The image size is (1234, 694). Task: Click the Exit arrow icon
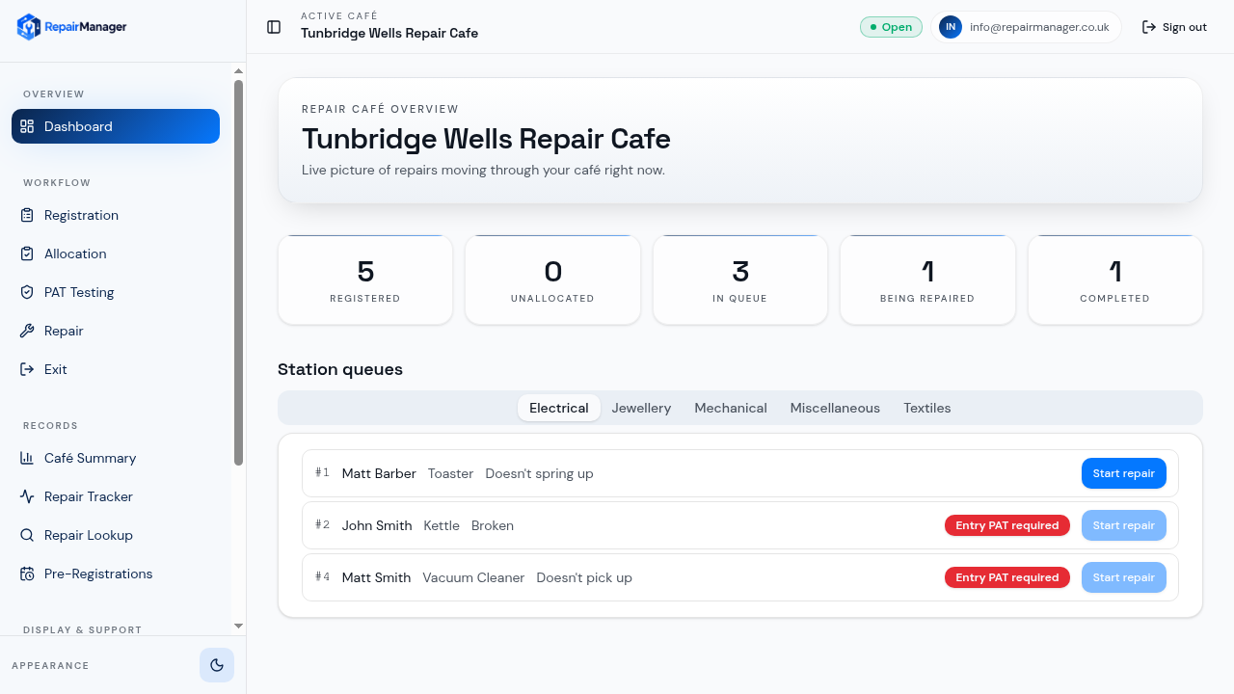[x=27, y=369]
